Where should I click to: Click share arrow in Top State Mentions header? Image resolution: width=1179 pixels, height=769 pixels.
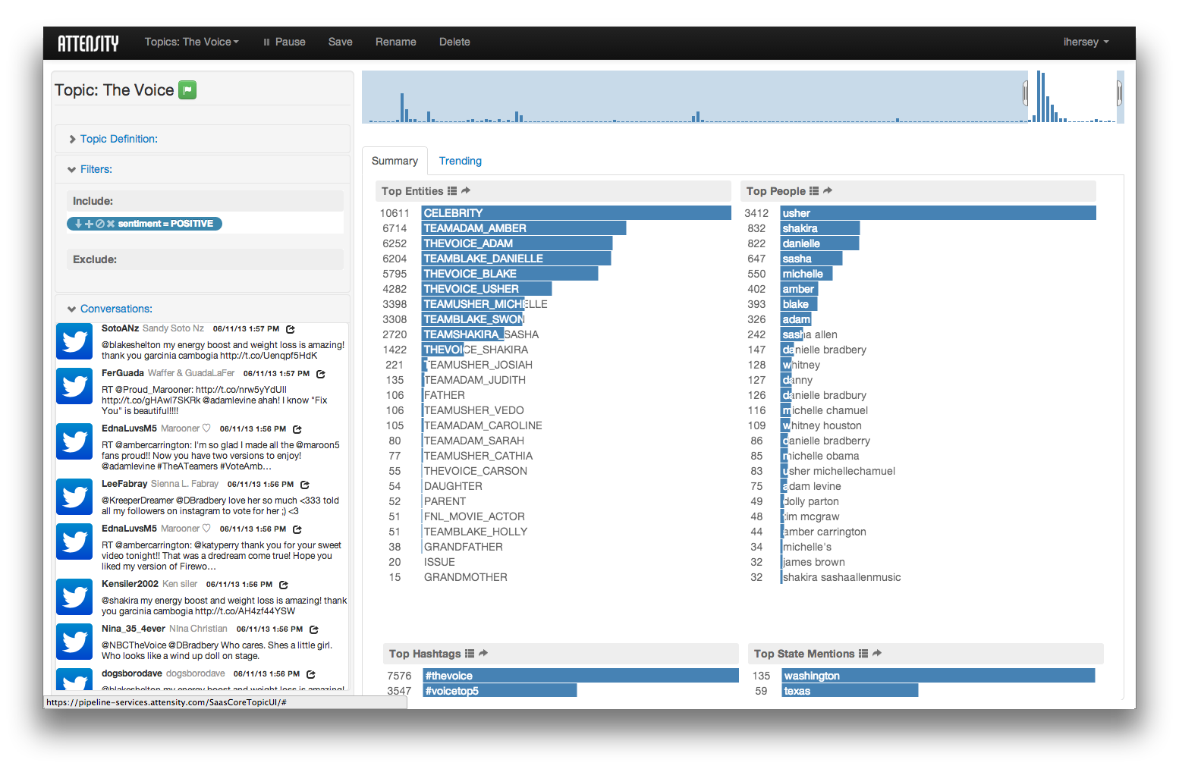[877, 654]
